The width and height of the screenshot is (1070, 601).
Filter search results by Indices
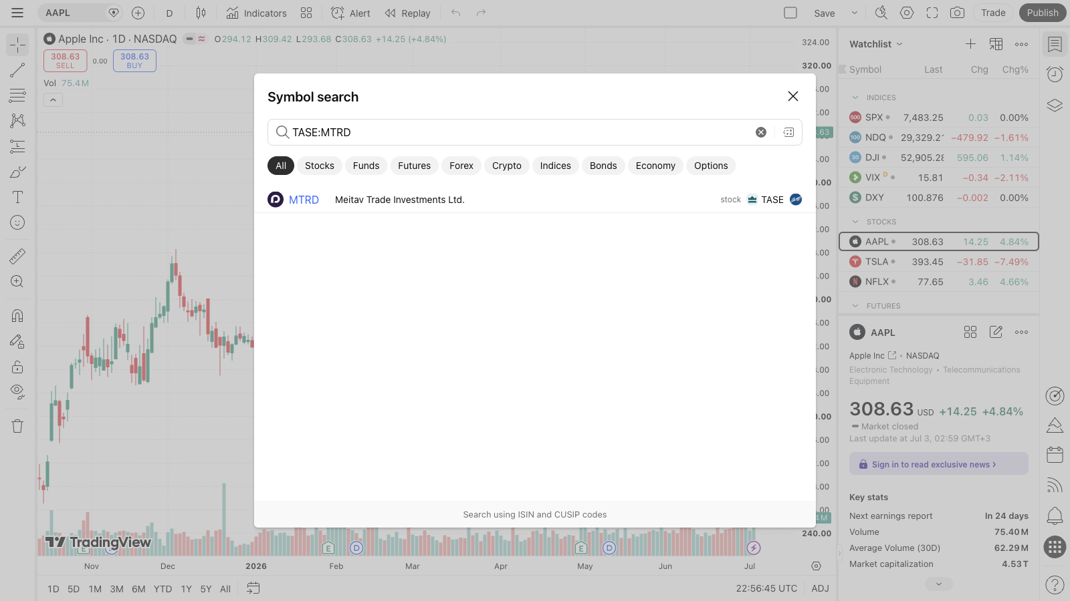click(x=556, y=166)
